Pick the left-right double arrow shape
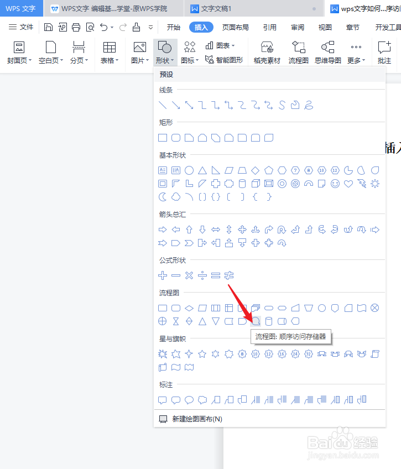 coord(216,230)
